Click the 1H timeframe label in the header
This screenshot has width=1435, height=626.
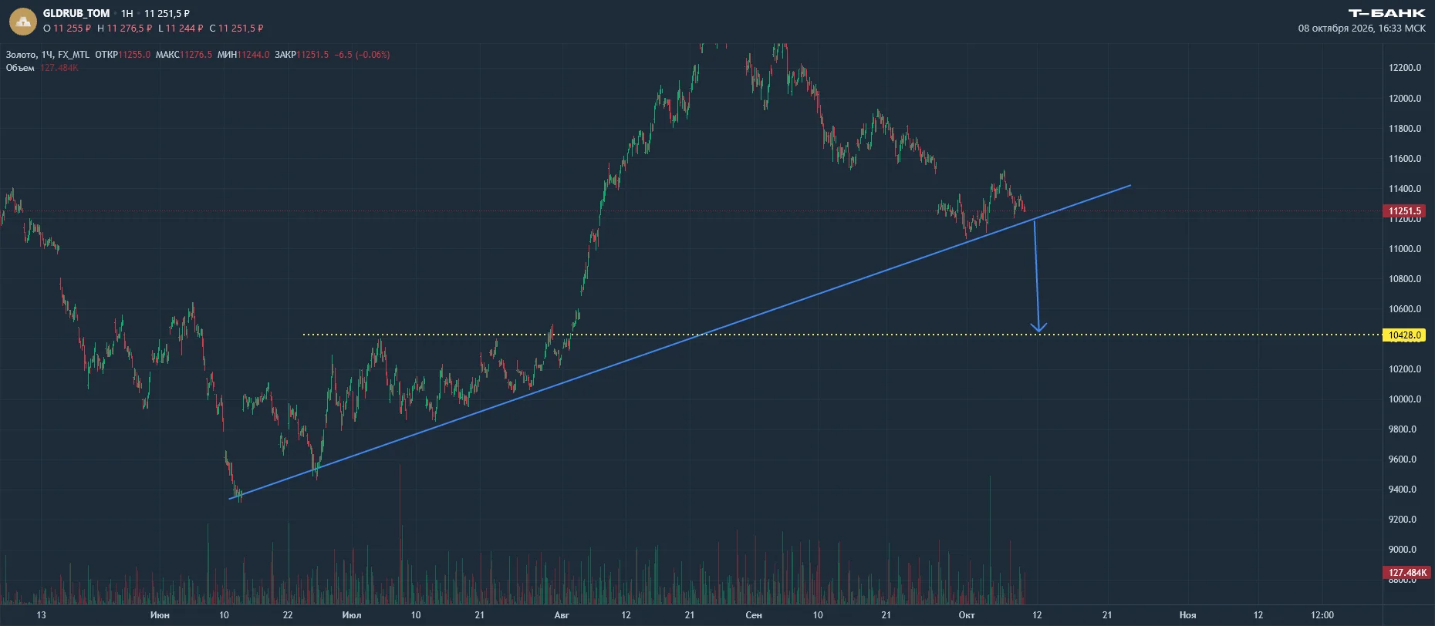[127, 13]
